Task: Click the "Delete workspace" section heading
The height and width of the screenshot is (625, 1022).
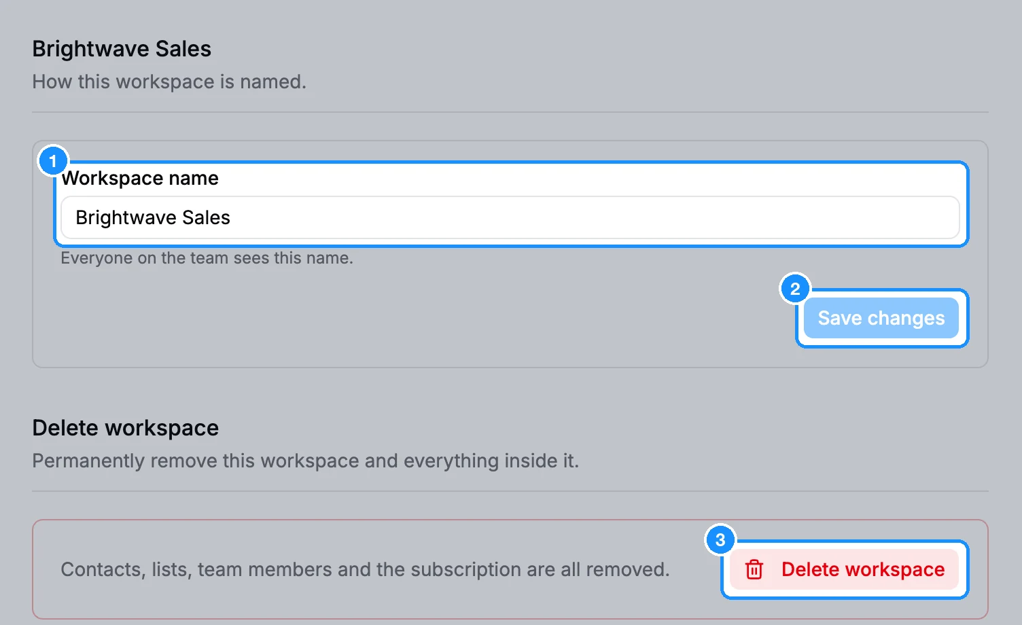Action: coord(126,428)
